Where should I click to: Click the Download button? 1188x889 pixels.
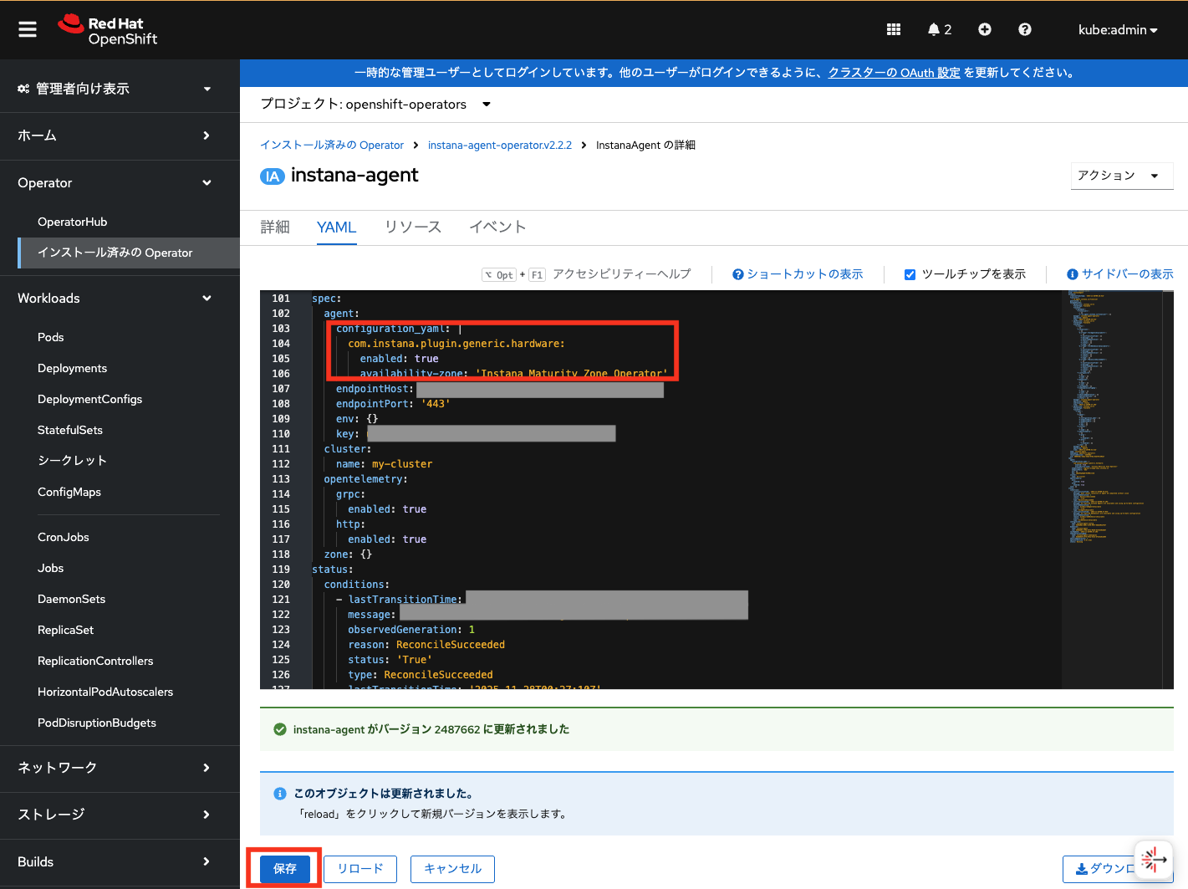tap(1104, 869)
